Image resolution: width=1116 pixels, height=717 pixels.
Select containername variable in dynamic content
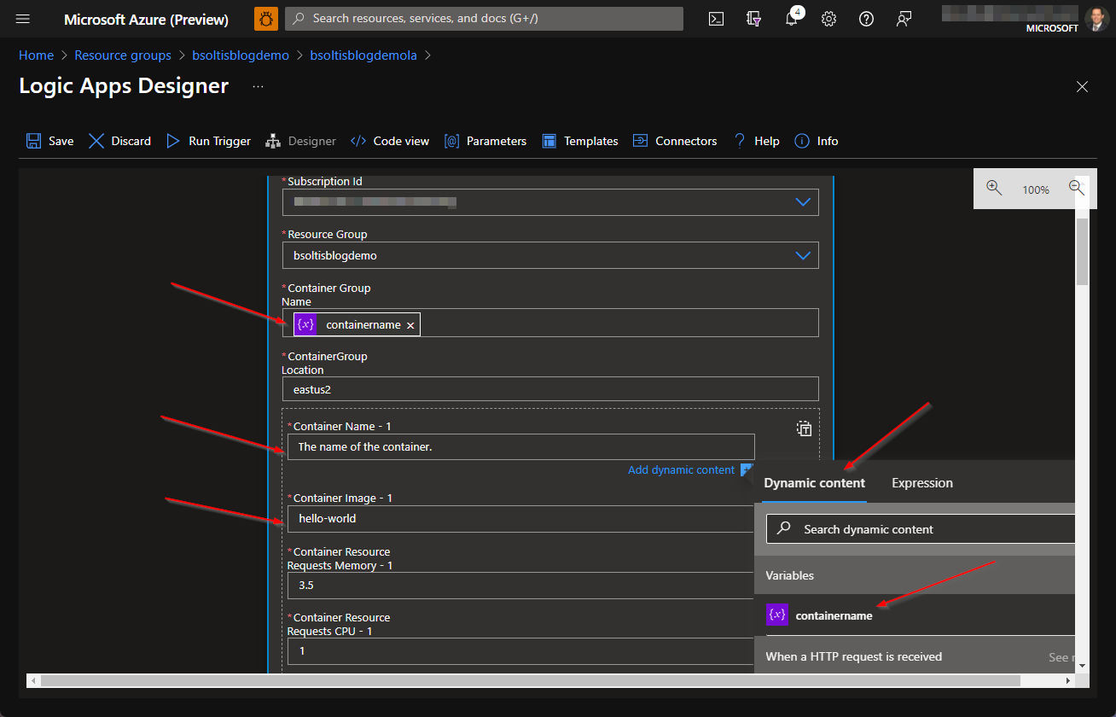(833, 615)
